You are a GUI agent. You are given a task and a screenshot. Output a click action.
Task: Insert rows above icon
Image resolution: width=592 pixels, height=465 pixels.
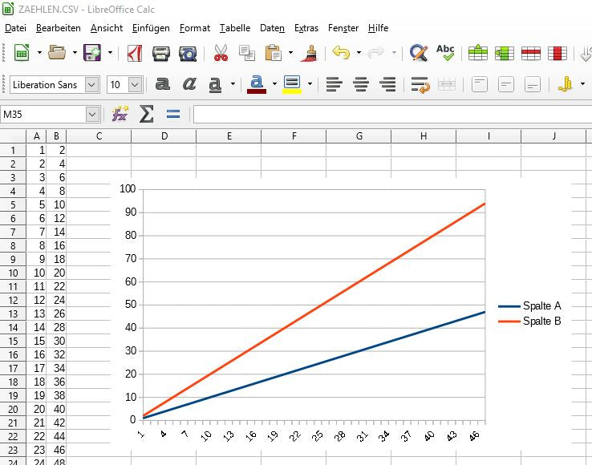coord(478,53)
